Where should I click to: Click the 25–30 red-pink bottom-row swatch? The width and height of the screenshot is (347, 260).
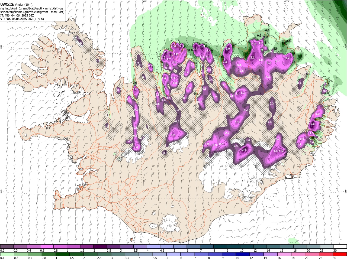coord(325,254)
